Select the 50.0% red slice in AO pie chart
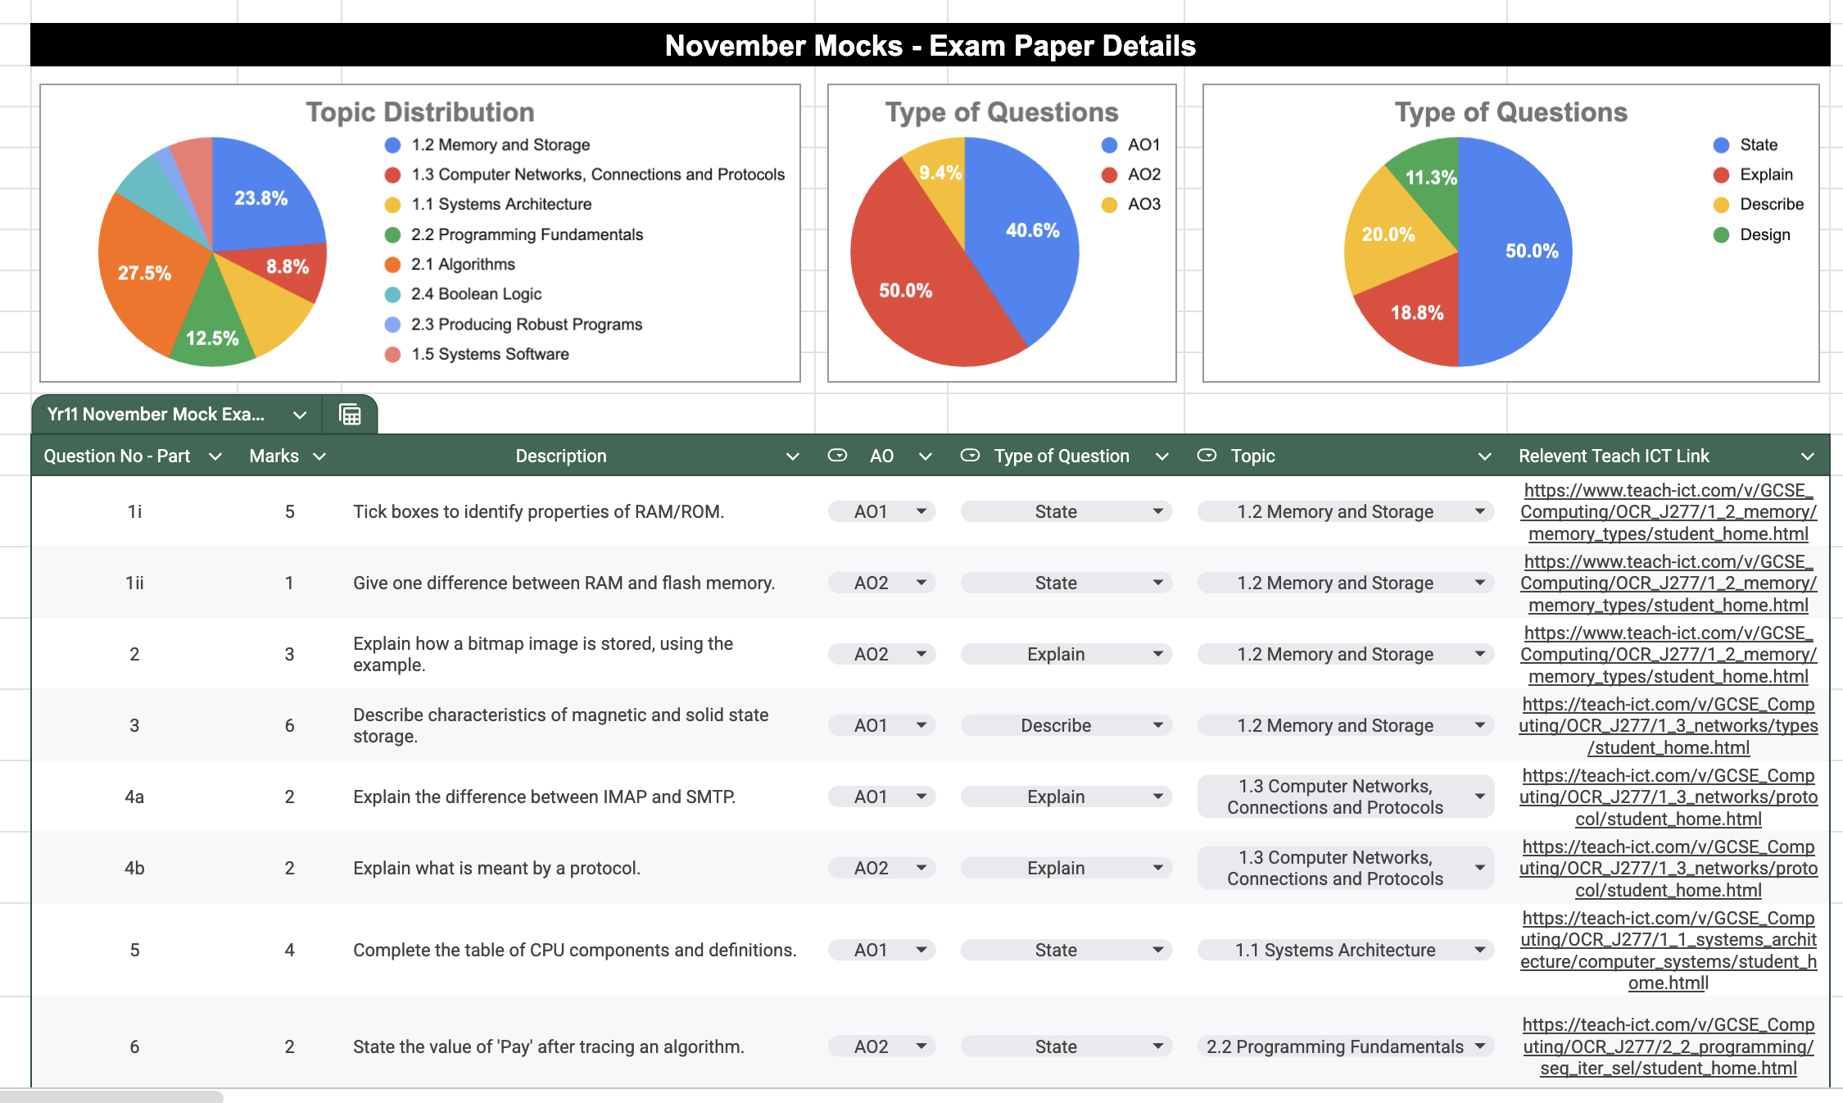This screenshot has height=1103, width=1843. [x=905, y=290]
